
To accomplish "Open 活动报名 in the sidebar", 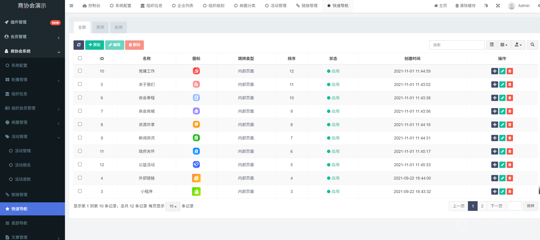I will point(23,165).
